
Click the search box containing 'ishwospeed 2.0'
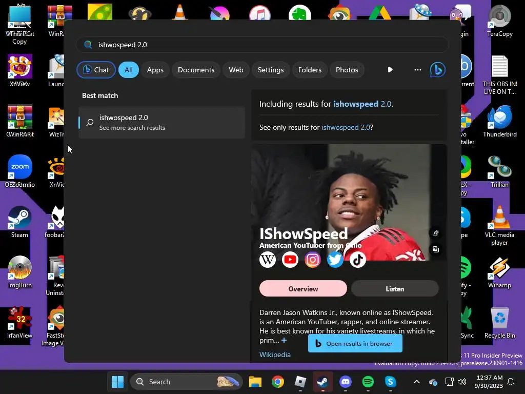coord(262,45)
